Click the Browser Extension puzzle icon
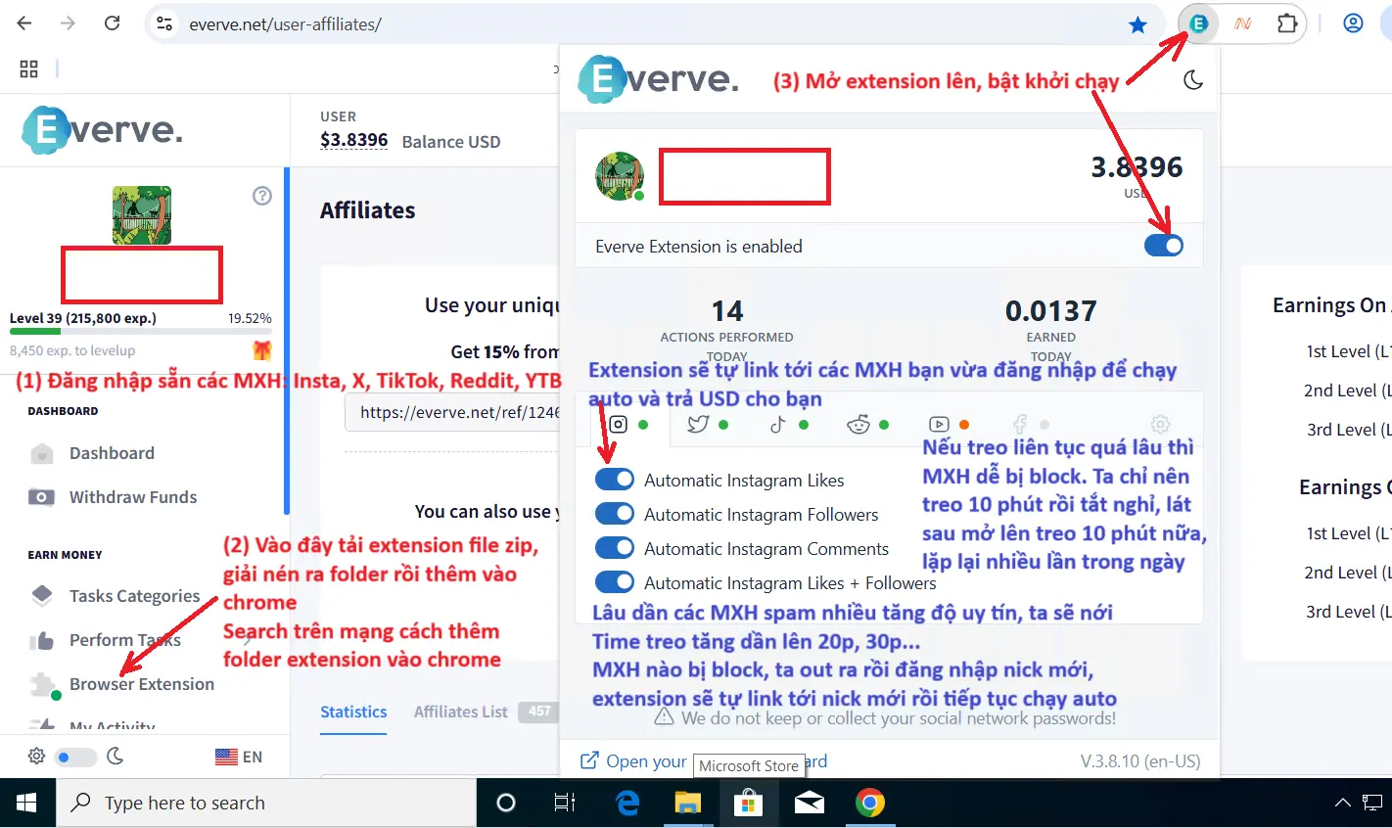 42,684
